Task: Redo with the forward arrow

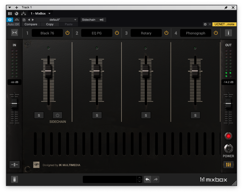Action: pos(156,179)
